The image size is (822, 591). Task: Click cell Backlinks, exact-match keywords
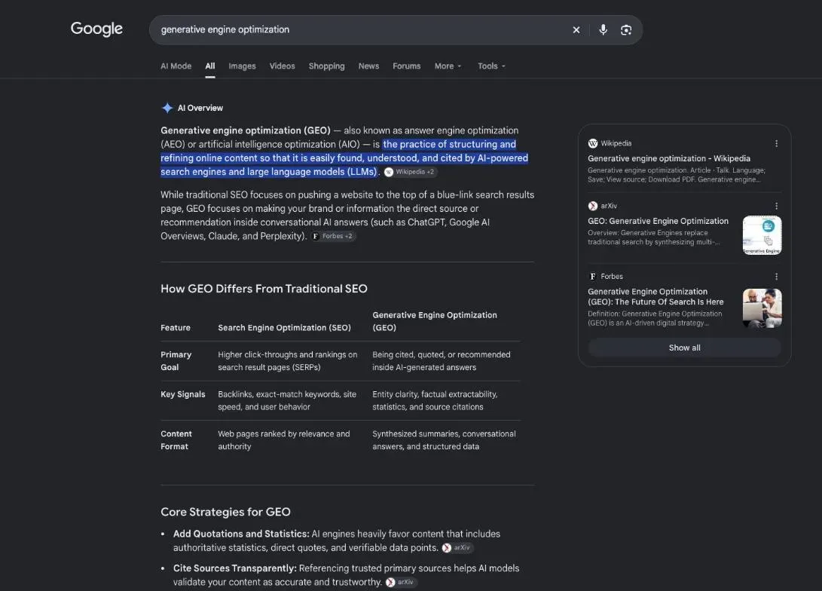click(287, 400)
